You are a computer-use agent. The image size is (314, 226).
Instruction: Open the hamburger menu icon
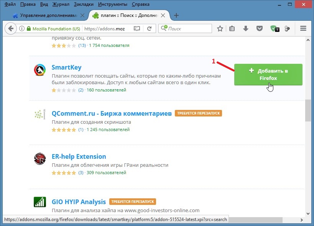(303, 28)
